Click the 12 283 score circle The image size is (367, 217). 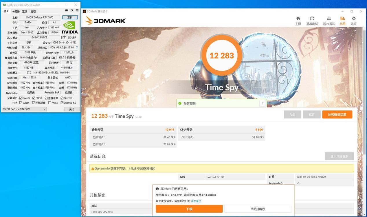222,55
